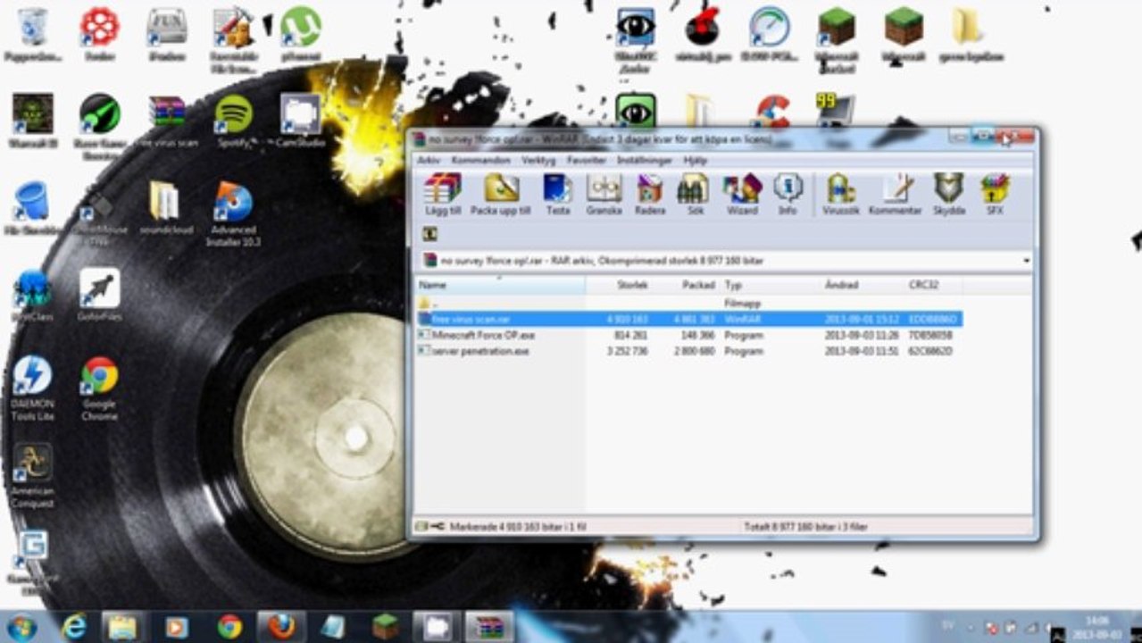Viewport: 1142px width, 643px height.
Task: Click the Minecraft block taskbar icon
Action: click(x=386, y=628)
